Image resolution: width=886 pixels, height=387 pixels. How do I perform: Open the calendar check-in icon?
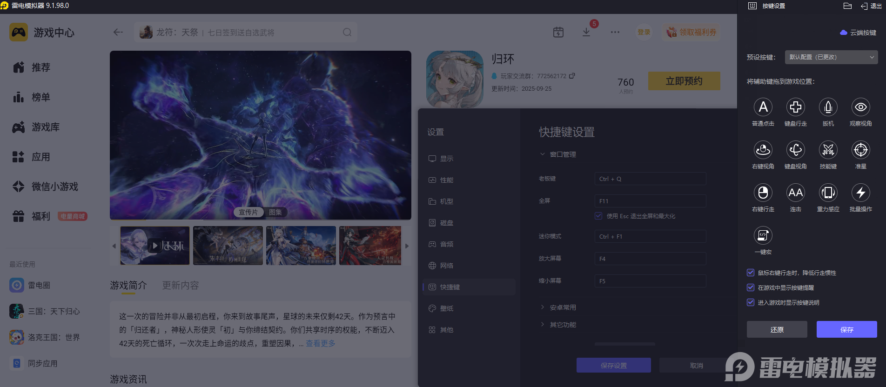[x=558, y=32]
